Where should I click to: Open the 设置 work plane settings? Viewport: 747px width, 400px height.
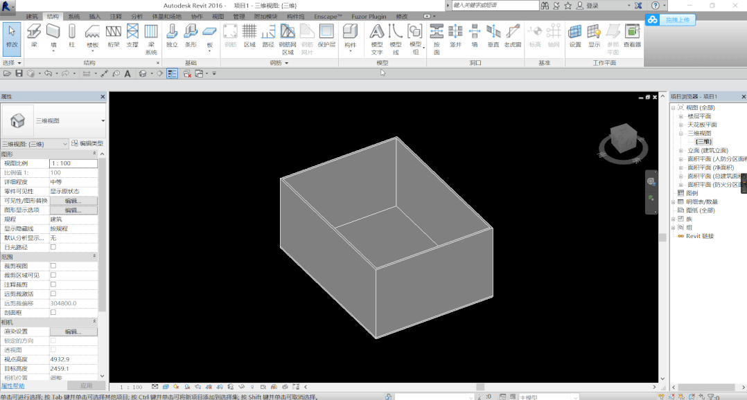click(575, 36)
